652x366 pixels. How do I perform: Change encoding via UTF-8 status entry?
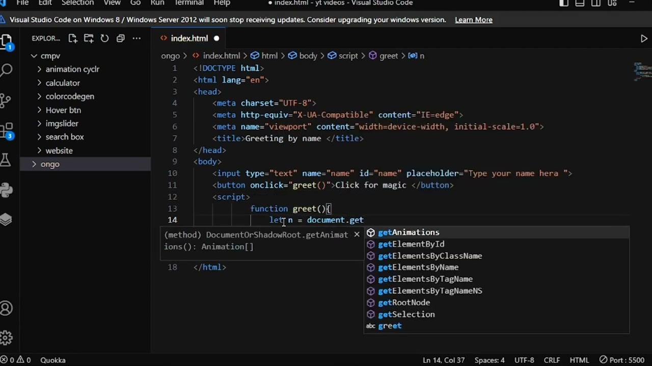pyautogui.click(x=524, y=360)
